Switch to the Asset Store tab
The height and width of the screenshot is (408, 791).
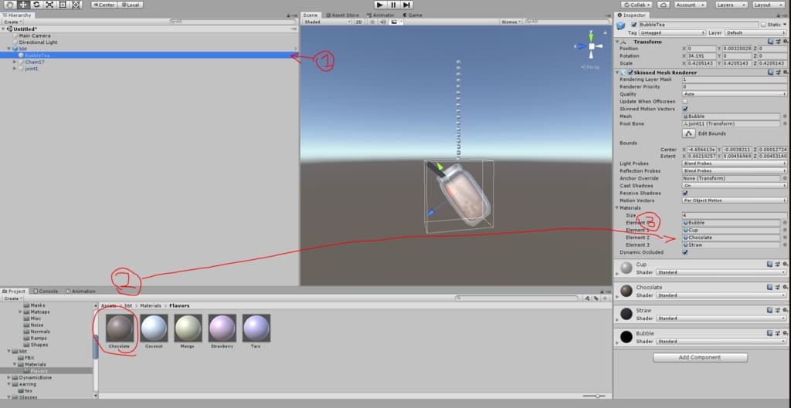[341, 15]
